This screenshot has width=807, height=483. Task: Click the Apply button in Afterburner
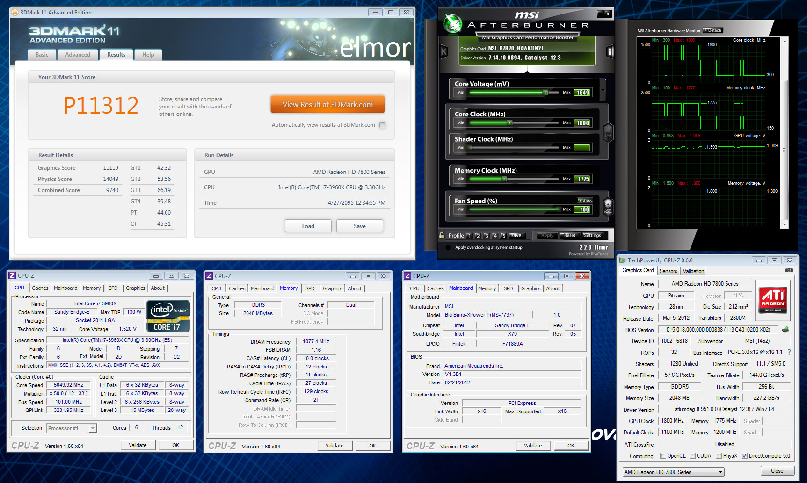(x=547, y=236)
